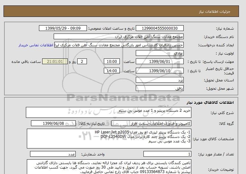Click the label مهلت ارسال پاسخ
Screen dimensions: 246x174
[219, 62]
